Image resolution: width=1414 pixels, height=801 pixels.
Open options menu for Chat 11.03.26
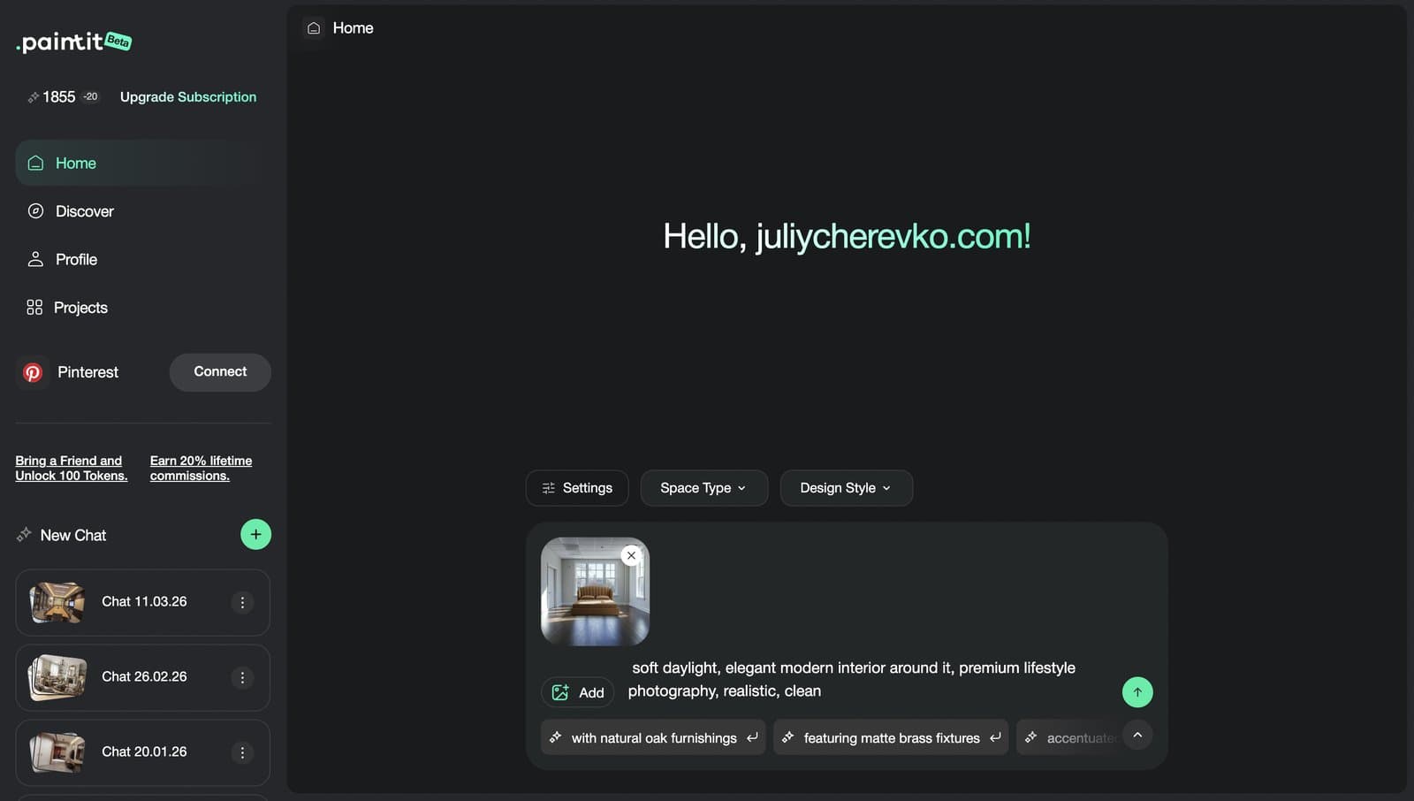[242, 602]
